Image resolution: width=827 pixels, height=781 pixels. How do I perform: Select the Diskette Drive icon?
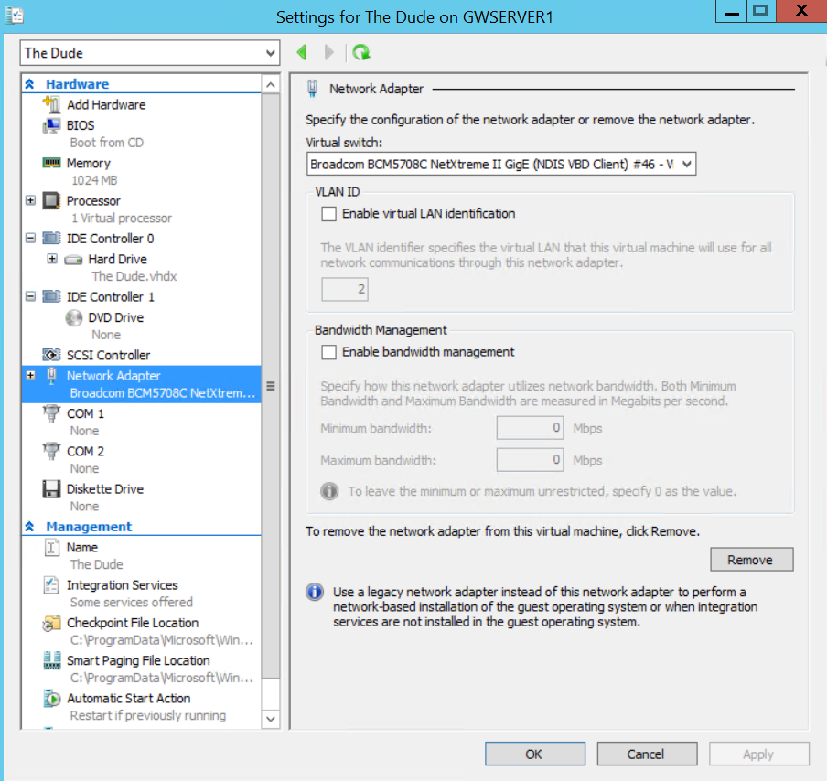click(x=50, y=488)
